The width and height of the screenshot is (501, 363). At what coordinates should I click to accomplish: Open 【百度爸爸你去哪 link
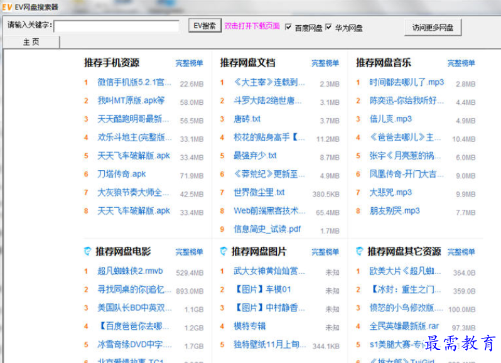[133, 326]
